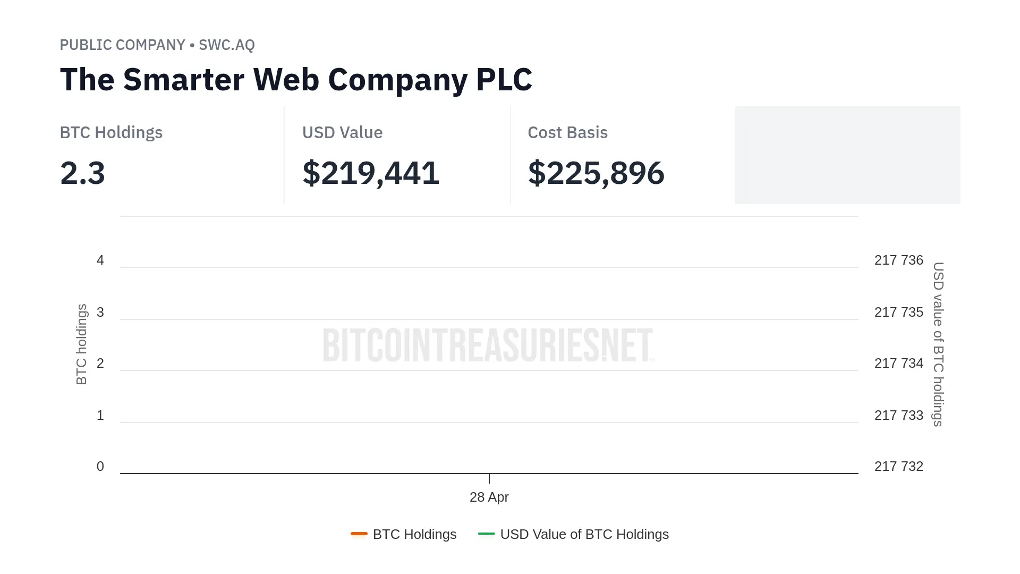The height and width of the screenshot is (574, 1020).
Task: Select the BTC Holdings 2.3 value
Action: (x=83, y=173)
